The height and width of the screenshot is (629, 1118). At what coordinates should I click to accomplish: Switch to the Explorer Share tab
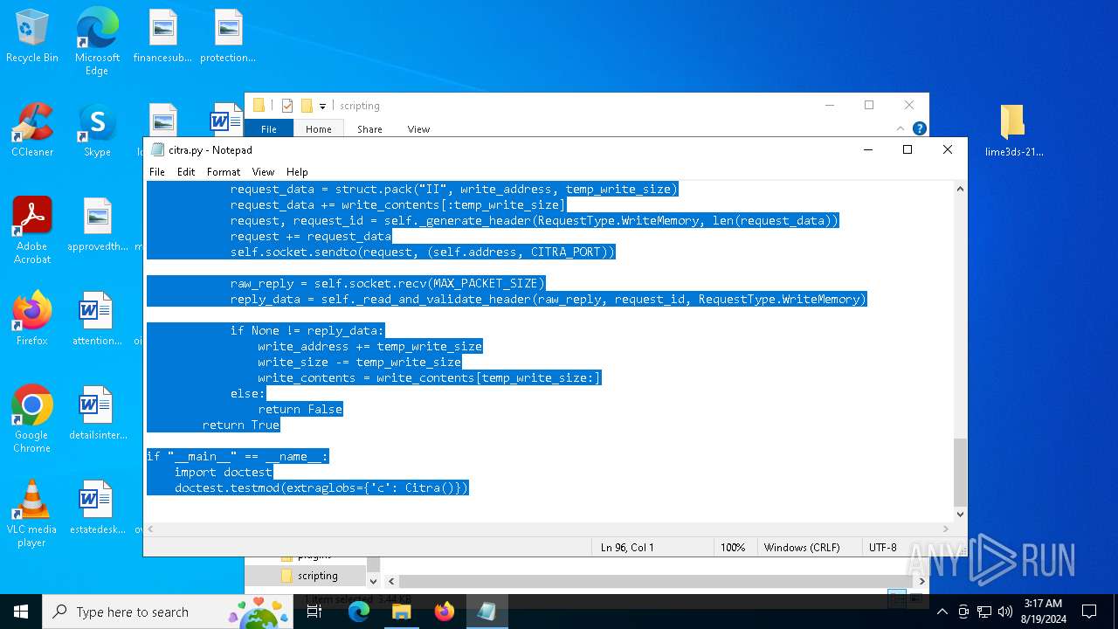tap(369, 128)
